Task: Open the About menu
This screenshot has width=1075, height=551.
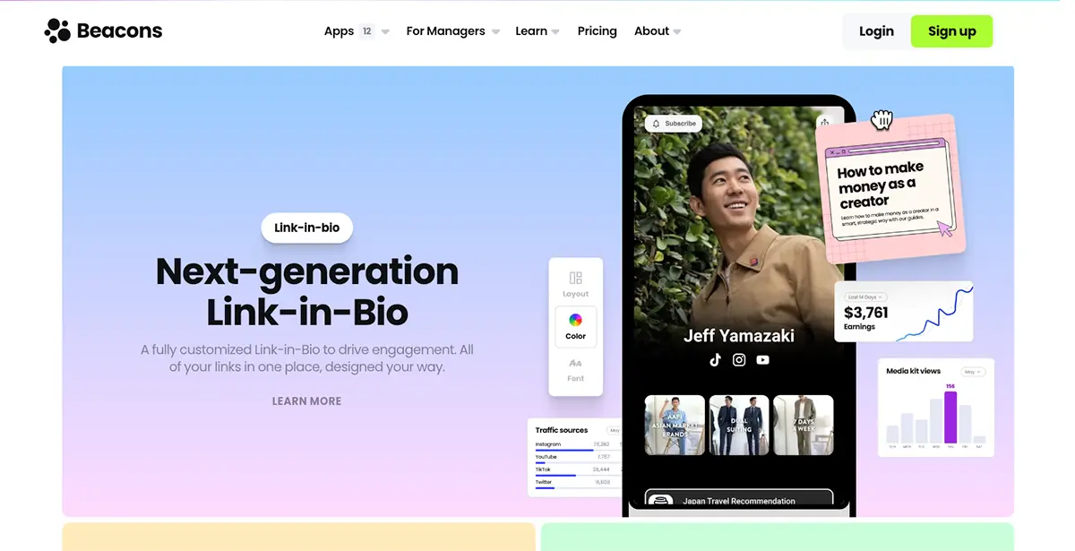Action: (x=657, y=30)
